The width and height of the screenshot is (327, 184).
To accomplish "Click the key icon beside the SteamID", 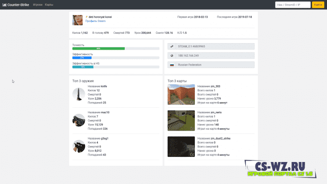I will pyautogui.click(x=171, y=46).
